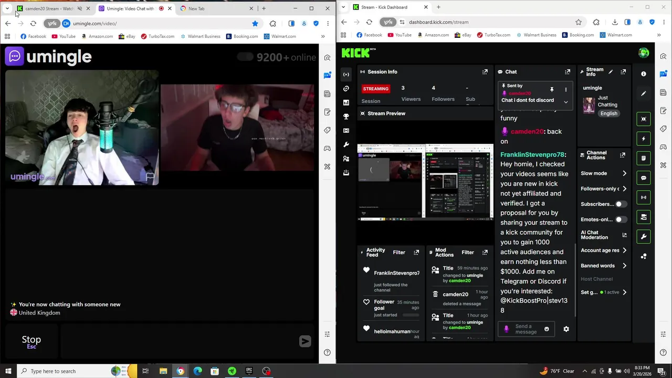The height and width of the screenshot is (378, 672).
Task: Open notification center in system tray
Action: tap(661, 371)
